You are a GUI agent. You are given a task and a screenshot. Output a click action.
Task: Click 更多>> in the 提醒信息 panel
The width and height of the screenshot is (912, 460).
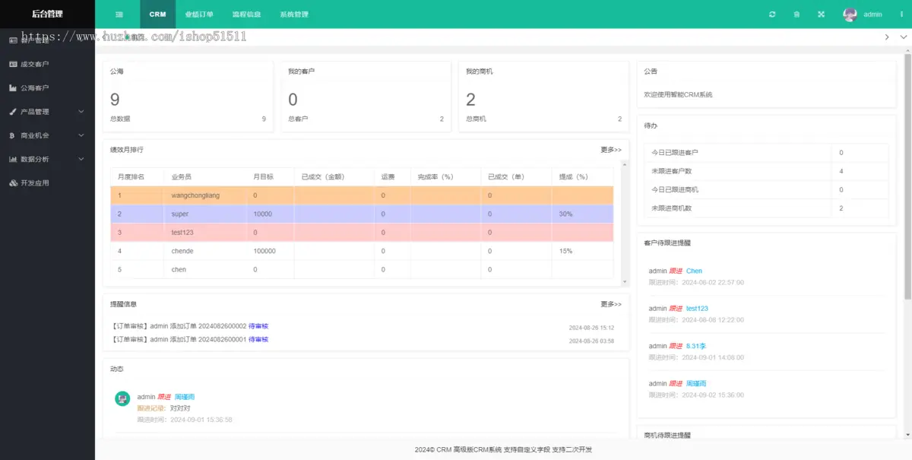611,304
